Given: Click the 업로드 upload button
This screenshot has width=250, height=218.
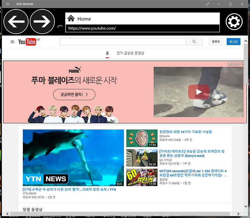Looking at the screenshot, I should coord(216,42).
